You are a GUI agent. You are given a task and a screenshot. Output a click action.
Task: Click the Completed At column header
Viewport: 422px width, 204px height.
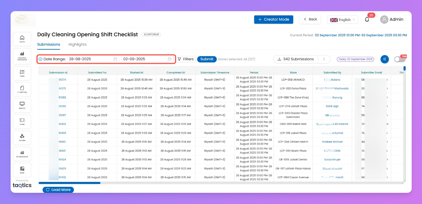176,73
